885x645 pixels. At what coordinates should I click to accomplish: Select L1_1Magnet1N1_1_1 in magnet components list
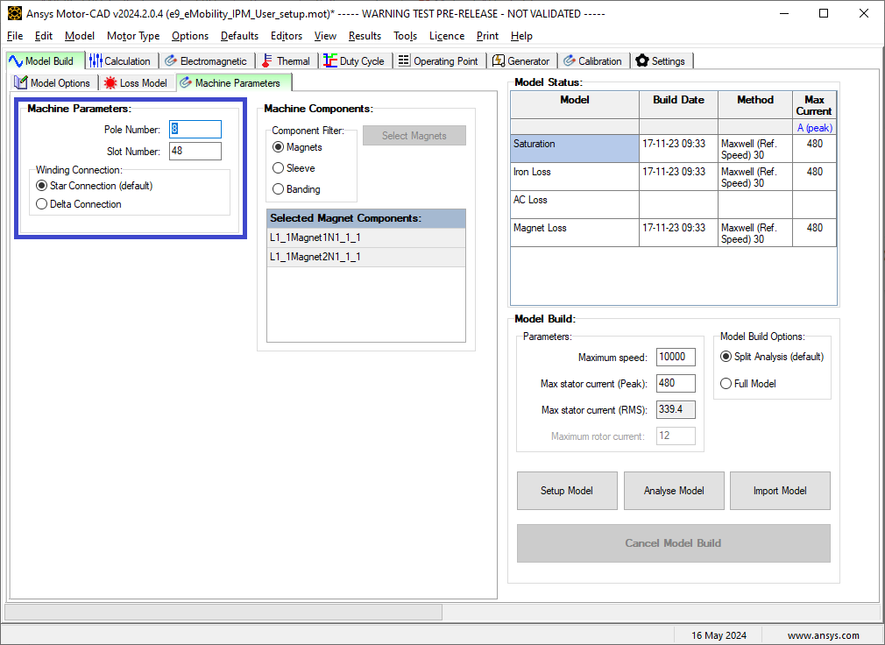(366, 237)
